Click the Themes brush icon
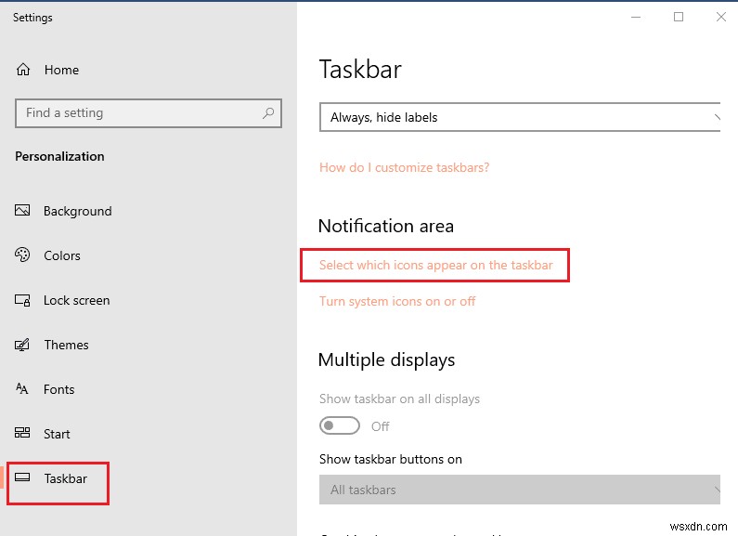This screenshot has height=536, width=738. click(x=22, y=345)
